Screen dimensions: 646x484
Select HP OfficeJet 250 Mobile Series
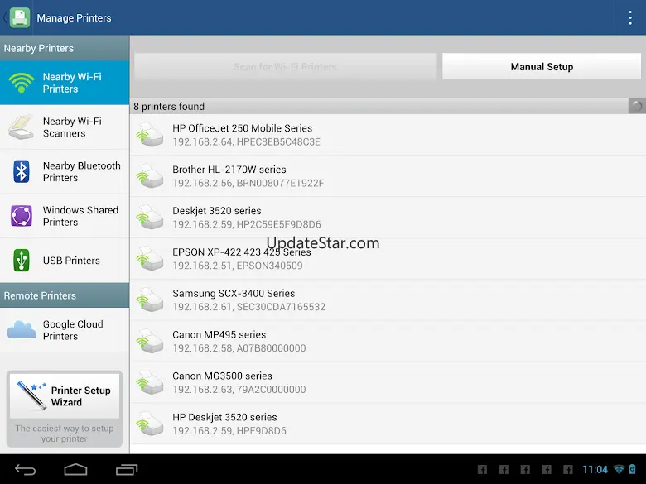coord(388,135)
